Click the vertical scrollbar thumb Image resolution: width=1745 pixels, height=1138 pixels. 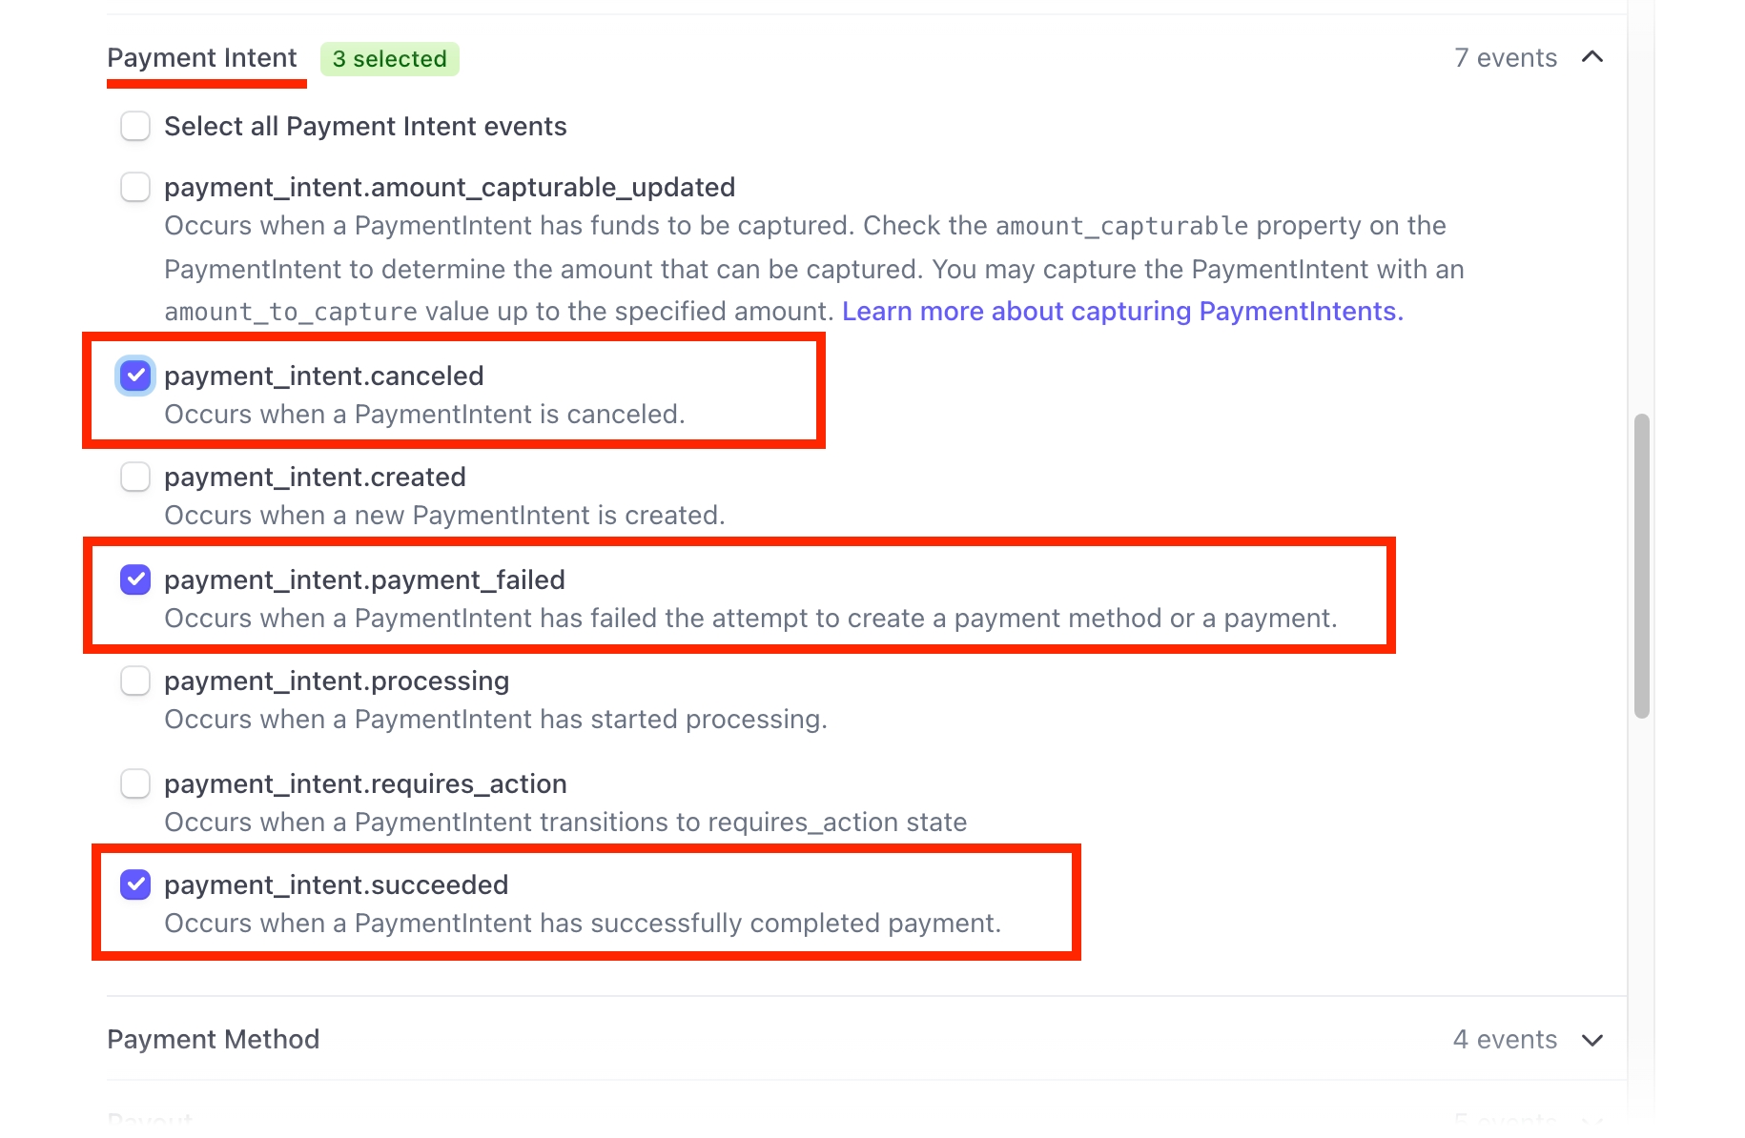click(1641, 565)
